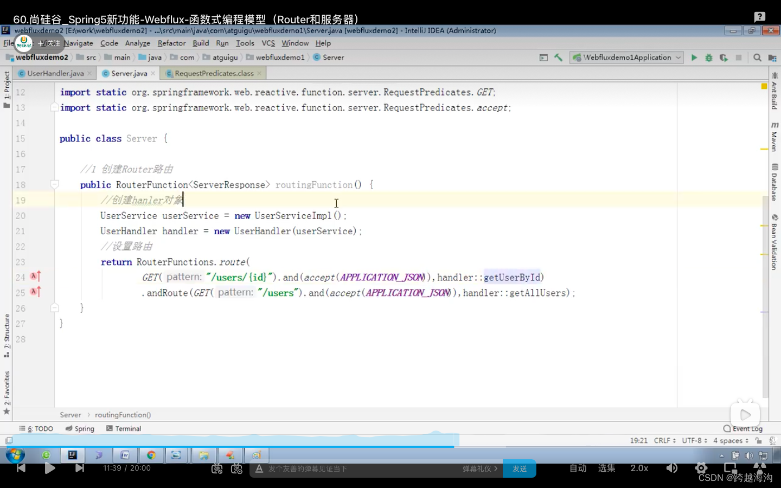781x488 pixels.
Task: Click the Windows Start orb
Action: [15, 455]
